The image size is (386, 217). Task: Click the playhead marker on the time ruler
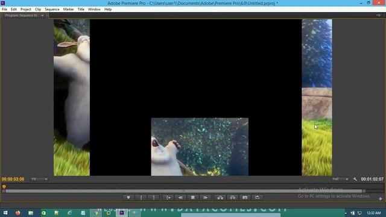pyautogui.click(x=4, y=186)
